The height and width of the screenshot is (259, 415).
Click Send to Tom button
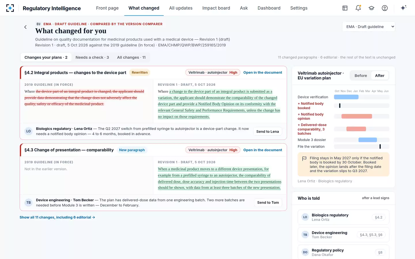coord(268,203)
